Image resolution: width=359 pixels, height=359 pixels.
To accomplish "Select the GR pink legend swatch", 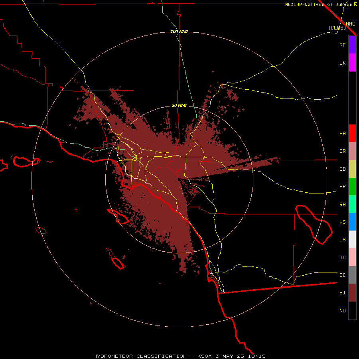I will pos(352,151).
